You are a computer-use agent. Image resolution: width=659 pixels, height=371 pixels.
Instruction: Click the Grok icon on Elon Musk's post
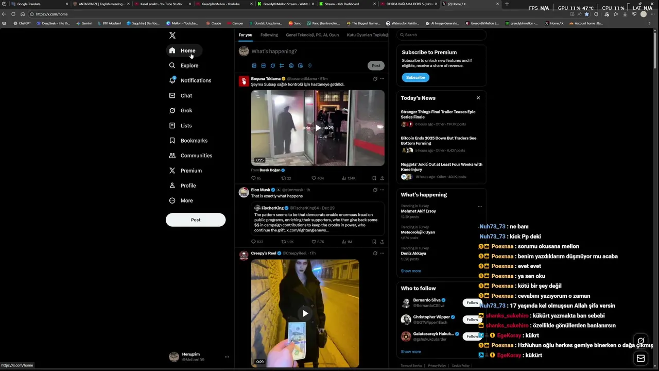tap(375, 190)
